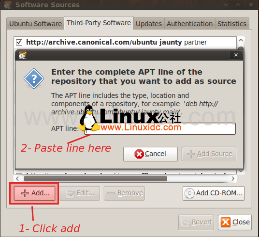Minimize the Software Sources window
259x237 pixels.
pos(226,5)
